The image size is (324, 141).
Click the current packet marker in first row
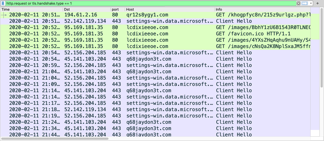pos(4,15)
